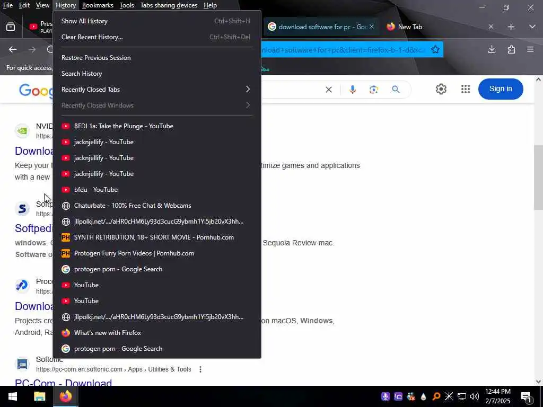Clear the Google search box text

click(329, 90)
